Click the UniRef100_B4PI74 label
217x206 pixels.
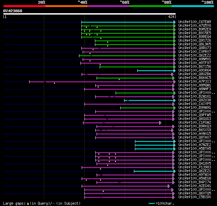tap(195, 182)
